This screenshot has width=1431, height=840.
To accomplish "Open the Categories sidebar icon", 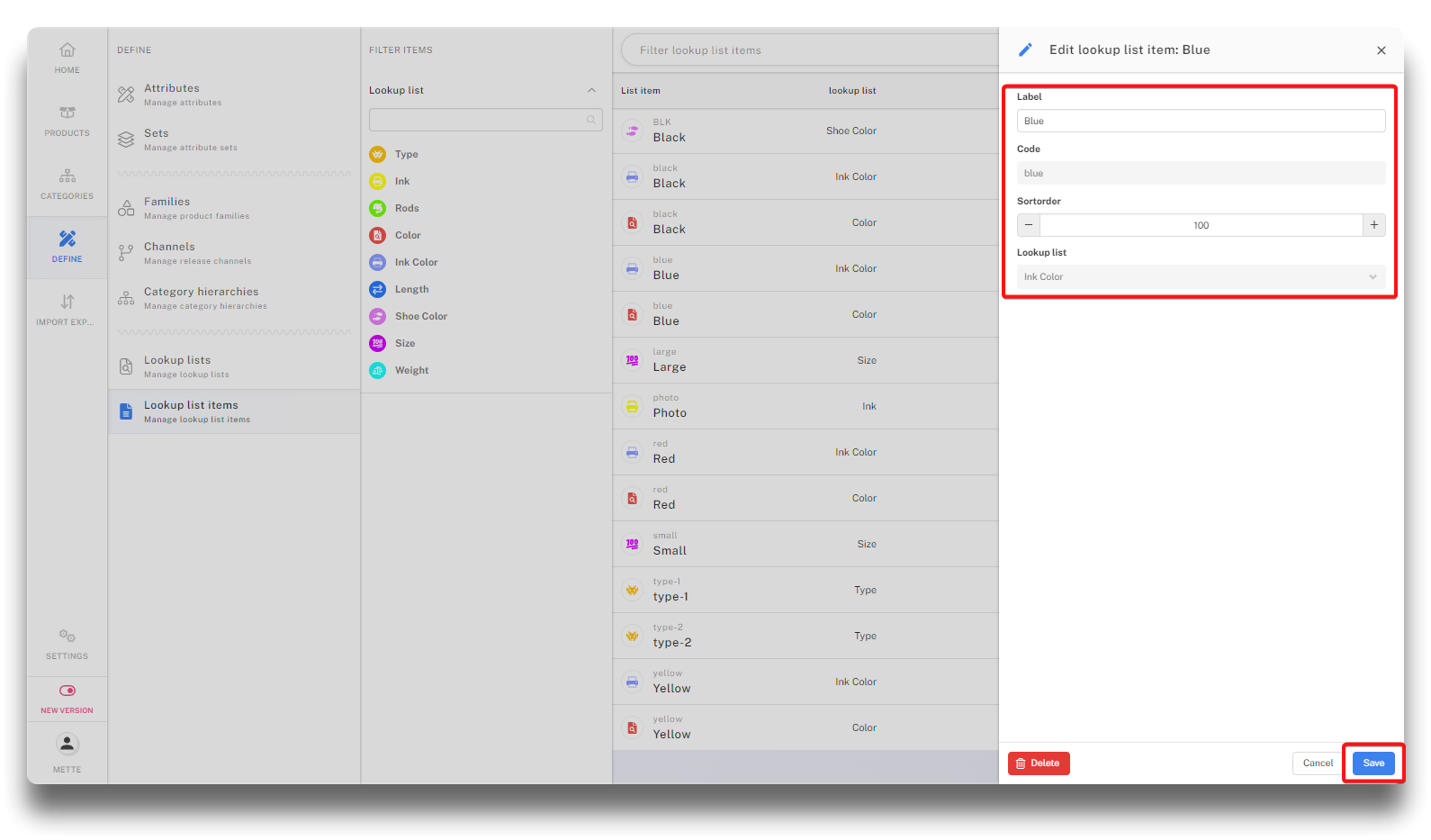I will point(67,176).
